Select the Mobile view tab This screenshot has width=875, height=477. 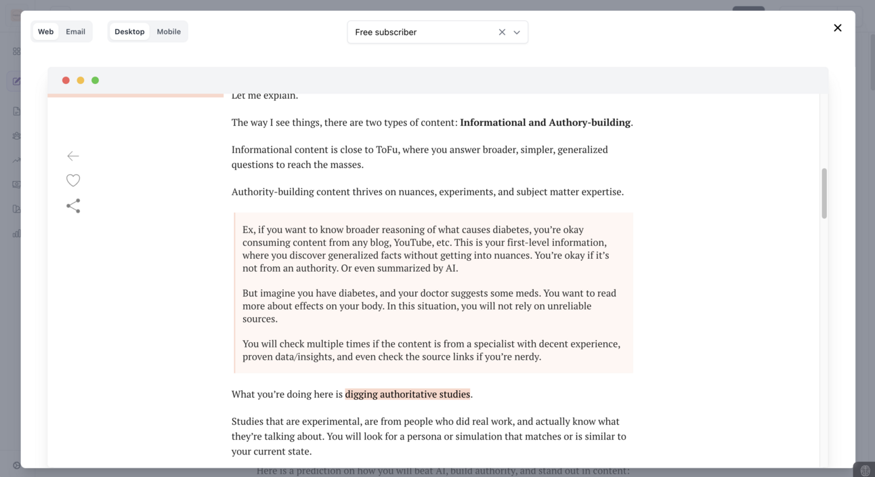(169, 32)
